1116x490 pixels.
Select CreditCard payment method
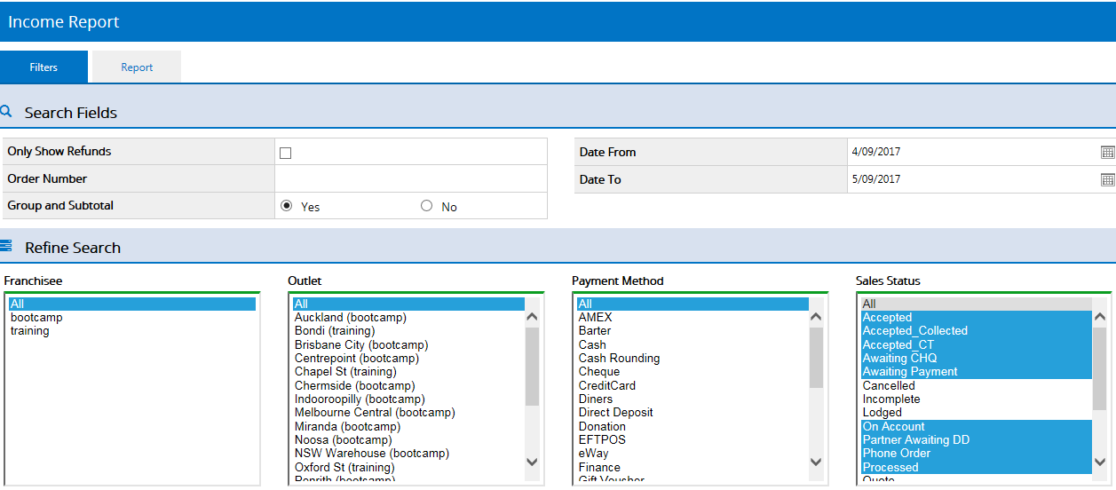(x=693, y=385)
